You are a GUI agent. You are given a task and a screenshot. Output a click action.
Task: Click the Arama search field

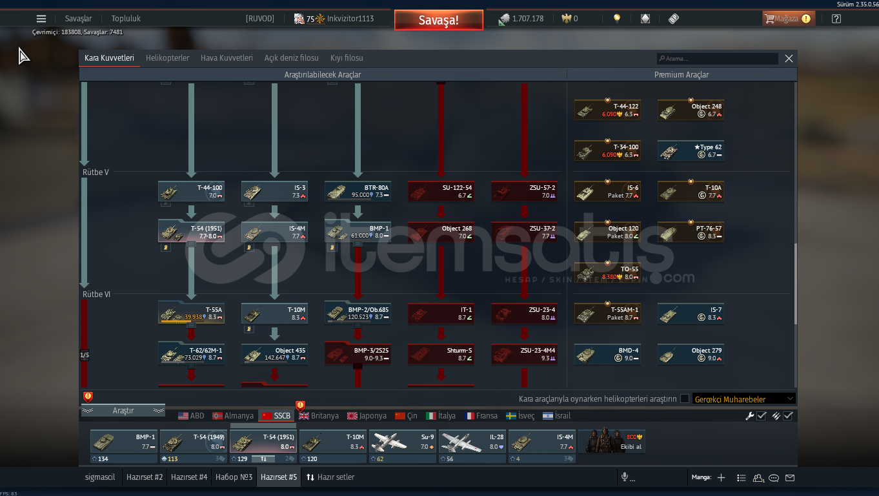718,59
